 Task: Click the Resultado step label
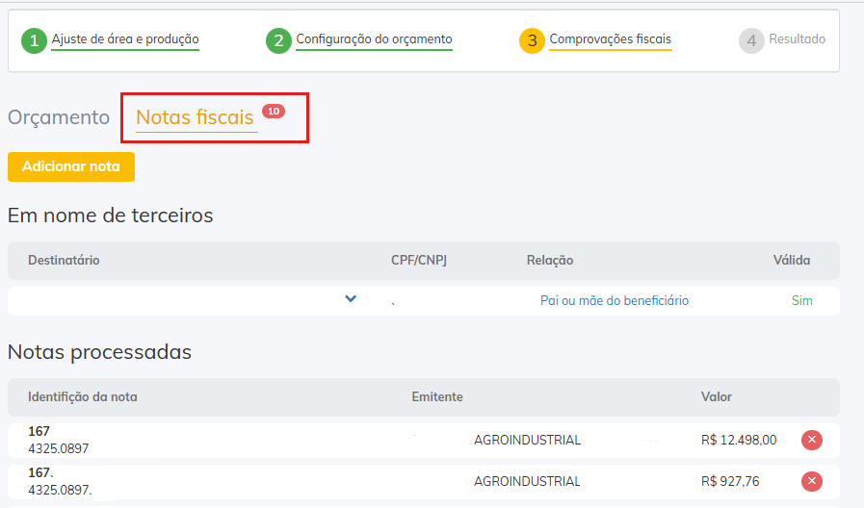tap(797, 39)
